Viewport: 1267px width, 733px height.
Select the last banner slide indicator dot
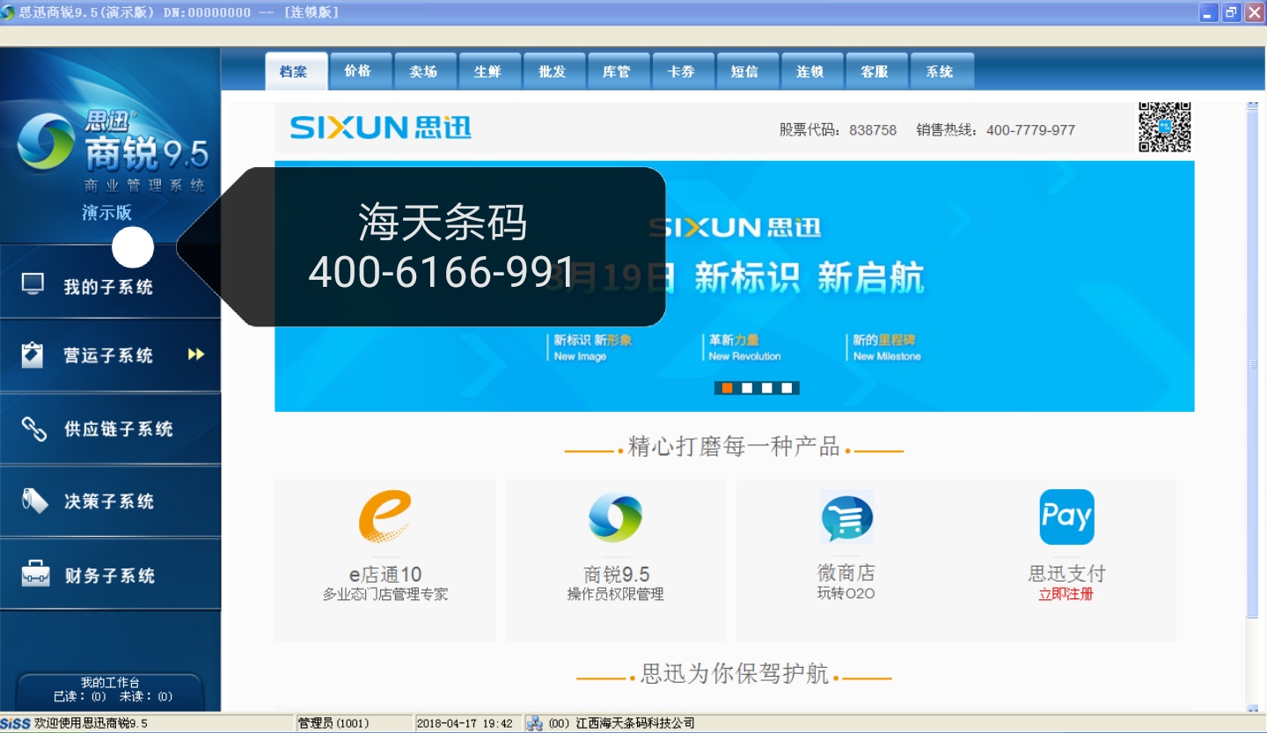click(x=787, y=388)
